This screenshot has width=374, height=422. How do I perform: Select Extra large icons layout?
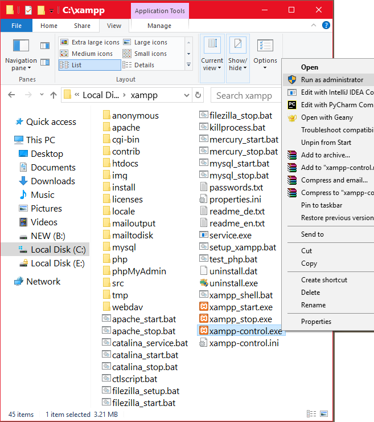point(90,42)
